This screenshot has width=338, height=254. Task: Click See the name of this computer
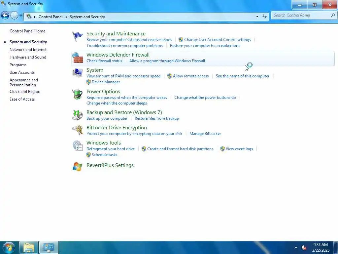click(243, 76)
